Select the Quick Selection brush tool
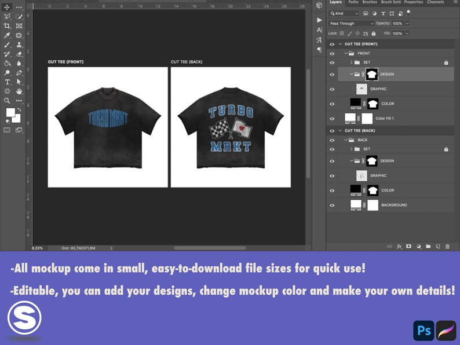460x345 pixels. pyautogui.click(x=19, y=16)
